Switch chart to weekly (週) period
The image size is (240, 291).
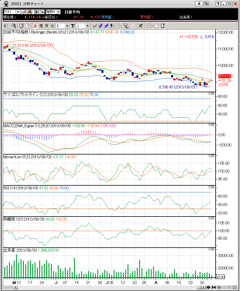coord(41,26)
